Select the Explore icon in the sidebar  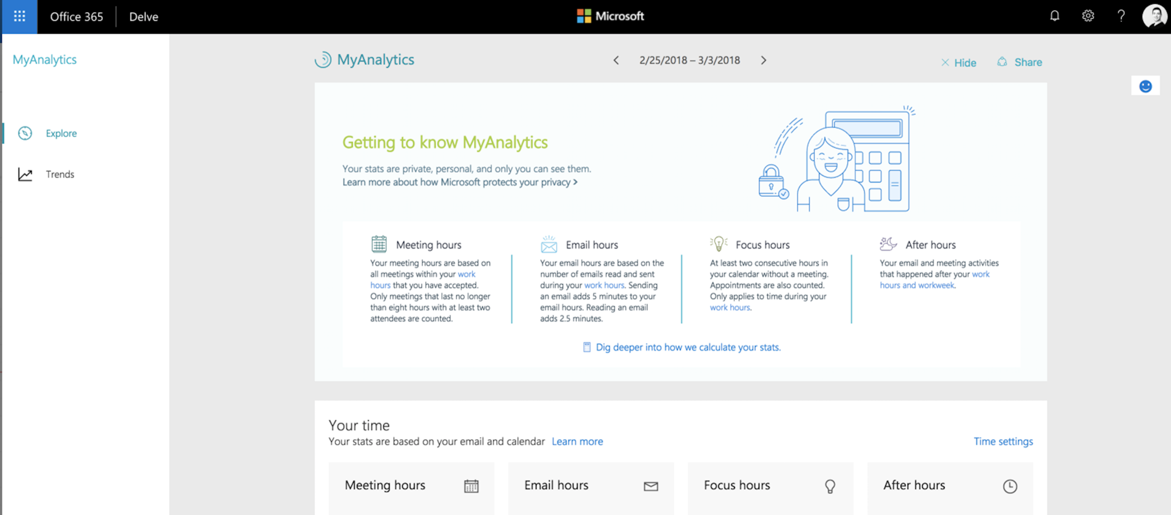[x=24, y=133]
